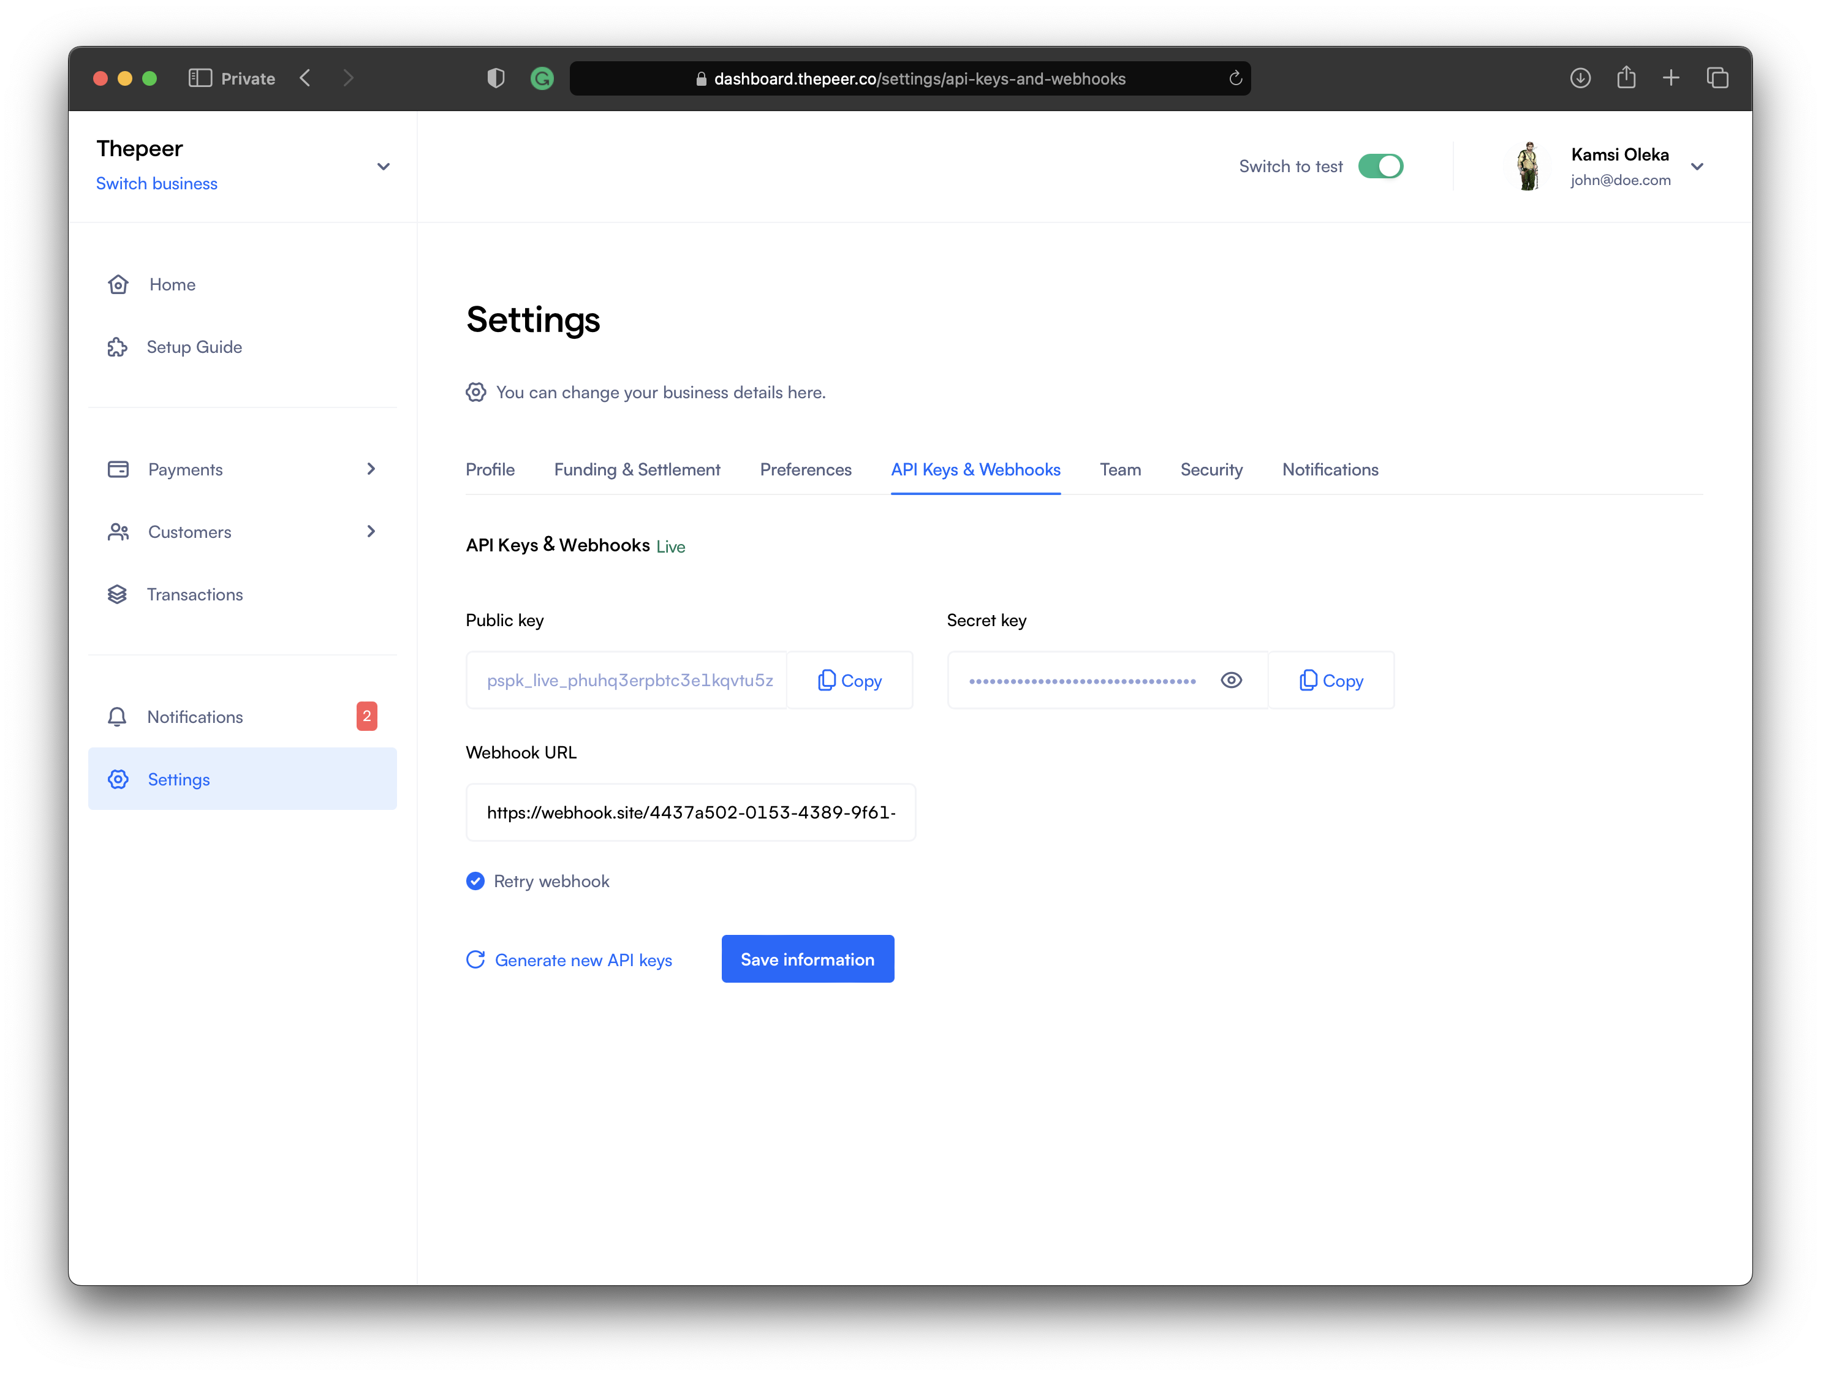The image size is (1821, 1376).
Task: Select the API Keys & Webhooks tab
Action: (x=975, y=470)
